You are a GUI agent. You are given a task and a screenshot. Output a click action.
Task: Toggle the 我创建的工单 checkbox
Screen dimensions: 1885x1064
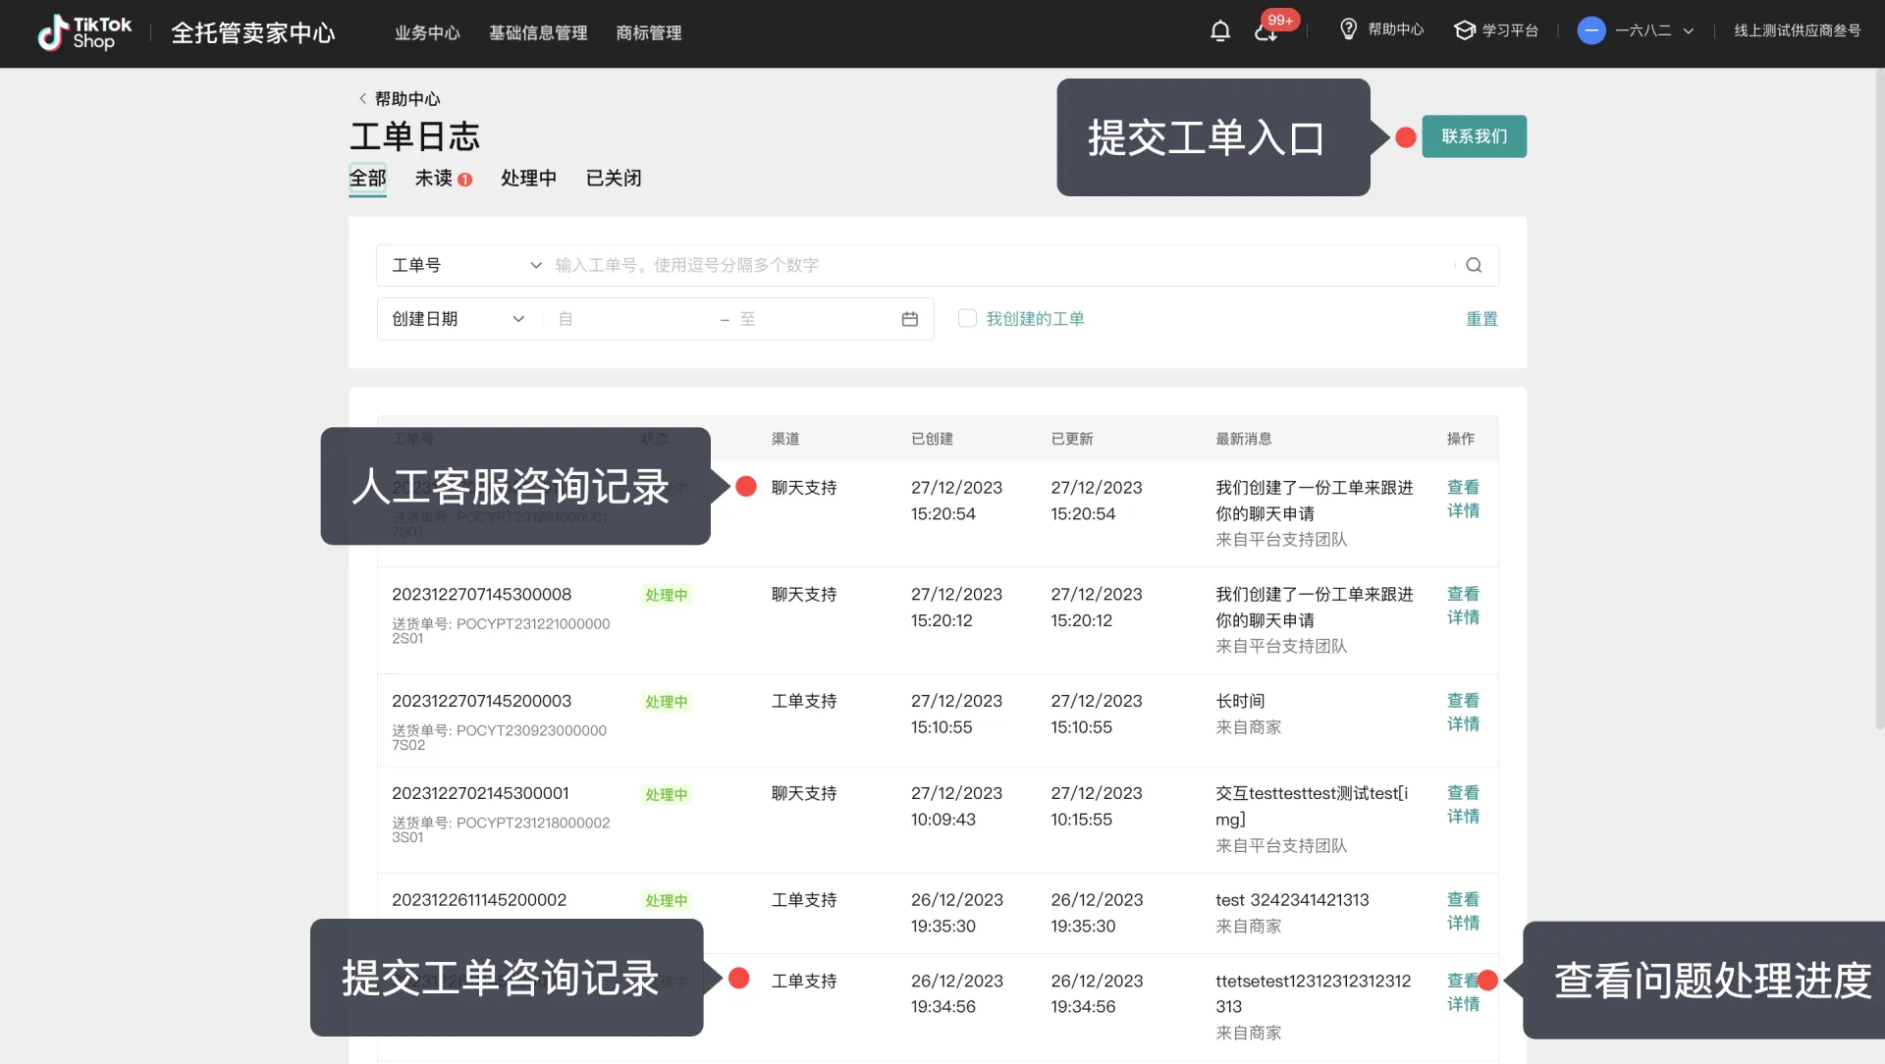coord(967,319)
